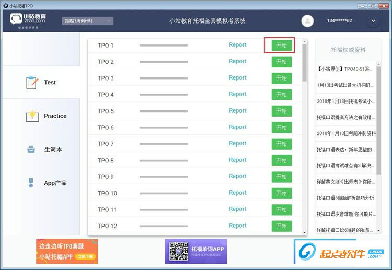Open the Report link for TPO 6
392x270 pixels.
click(238, 127)
